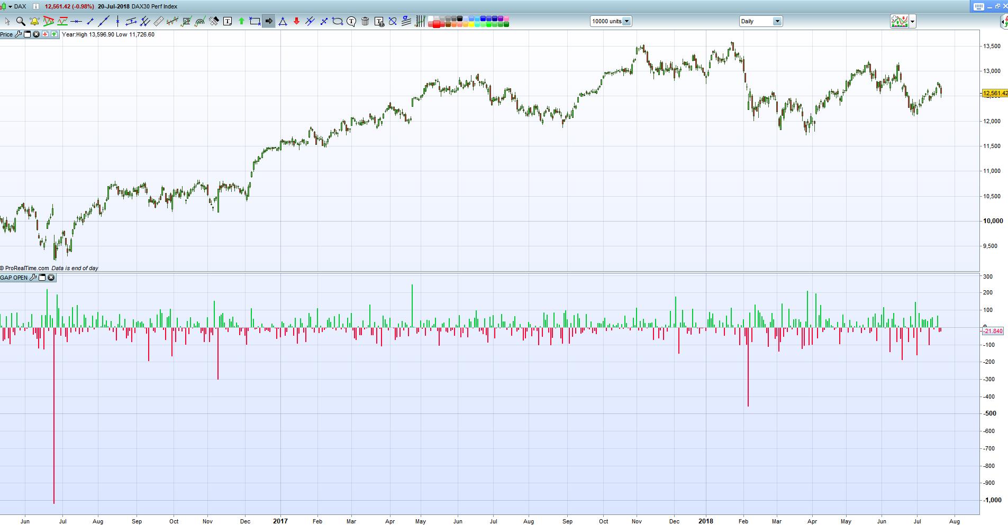The width and height of the screenshot is (1008, 525).
Task: Choose the horizontal line drawing tool
Action: pyautogui.click(x=76, y=22)
